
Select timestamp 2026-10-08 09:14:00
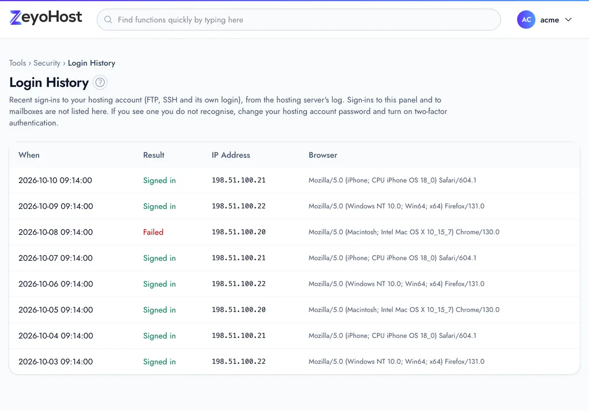coord(56,232)
